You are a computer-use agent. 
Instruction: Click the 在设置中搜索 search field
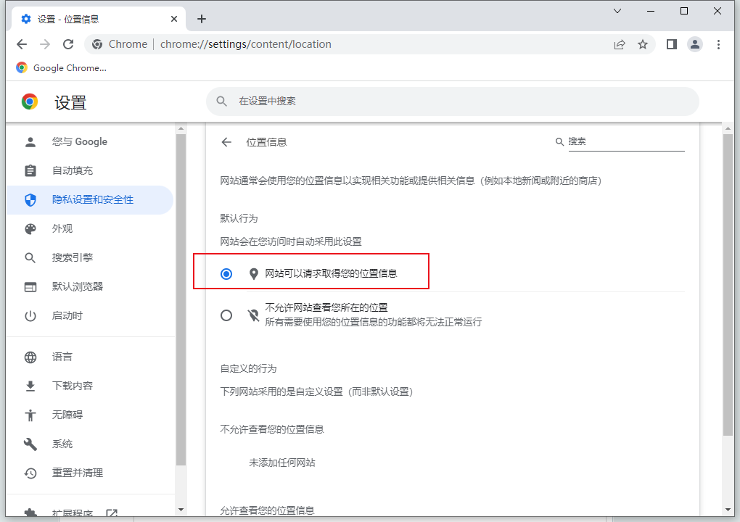tap(452, 101)
